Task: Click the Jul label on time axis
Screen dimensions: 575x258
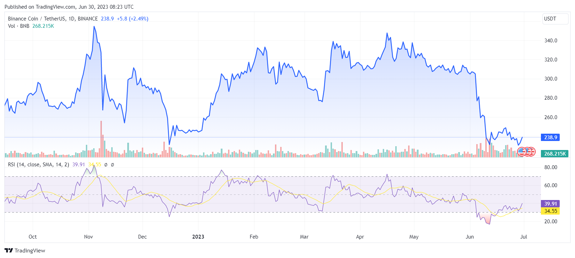Action: pyautogui.click(x=524, y=237)
